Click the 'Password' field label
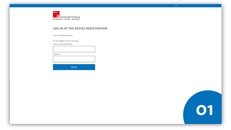The image size is (231, 130). coord(56,54)
